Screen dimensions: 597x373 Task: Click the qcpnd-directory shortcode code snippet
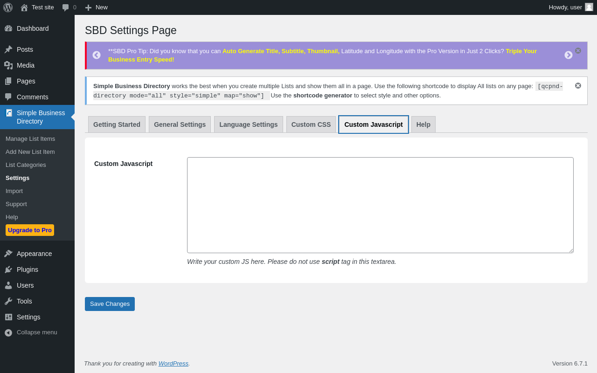[x=328, y=91]
